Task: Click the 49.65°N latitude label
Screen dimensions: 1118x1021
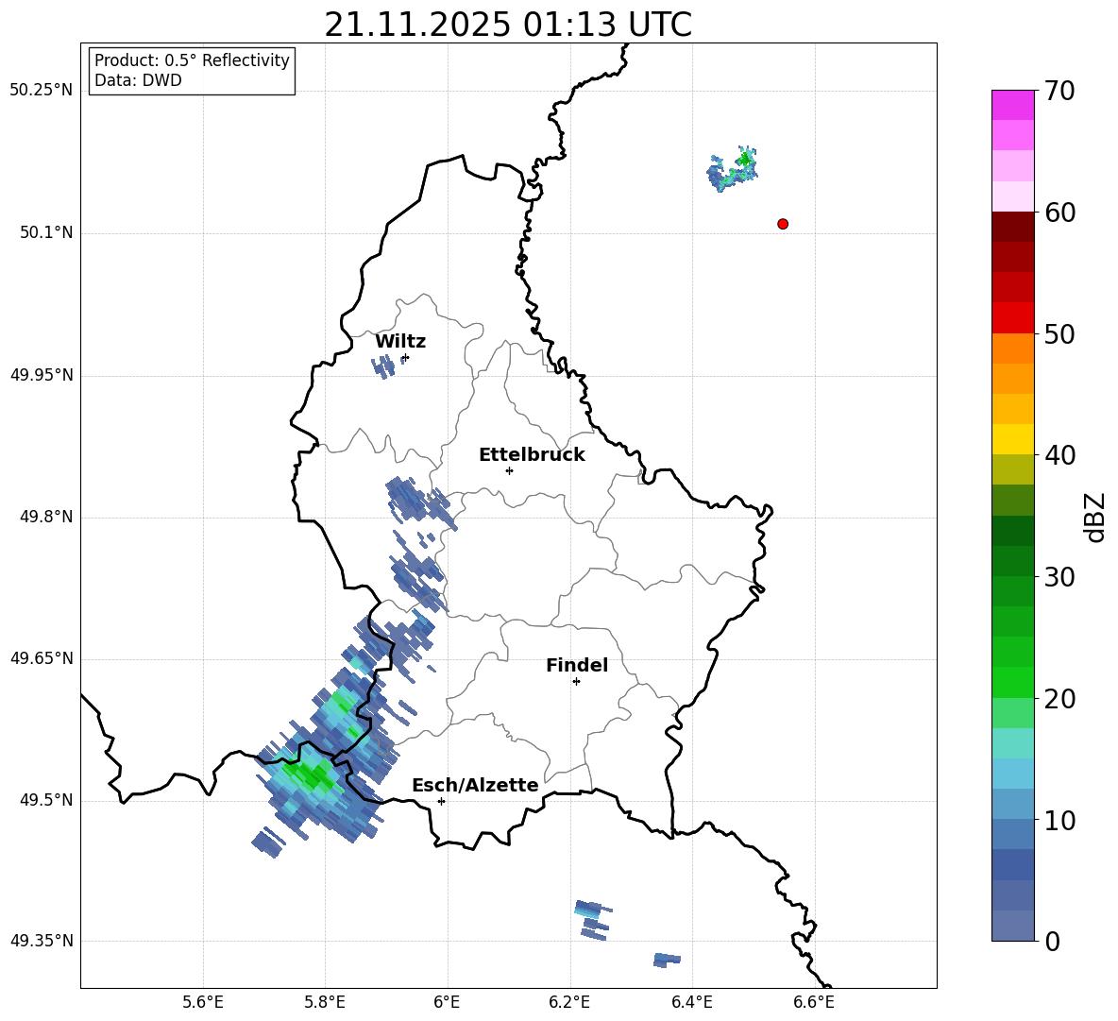Action: pos(42,657)
